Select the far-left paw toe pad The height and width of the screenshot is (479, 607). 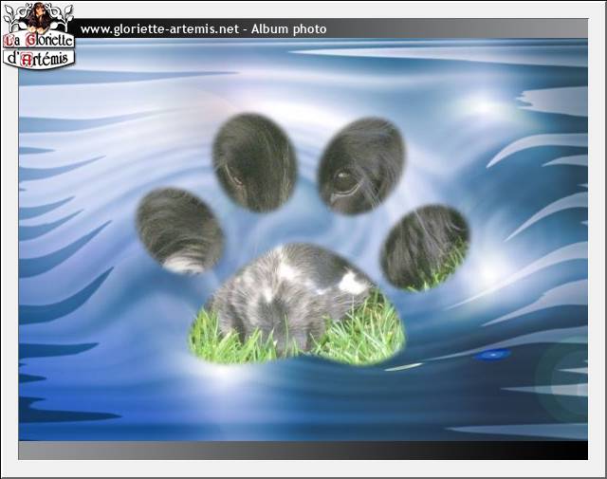click(x=178, y=230)
